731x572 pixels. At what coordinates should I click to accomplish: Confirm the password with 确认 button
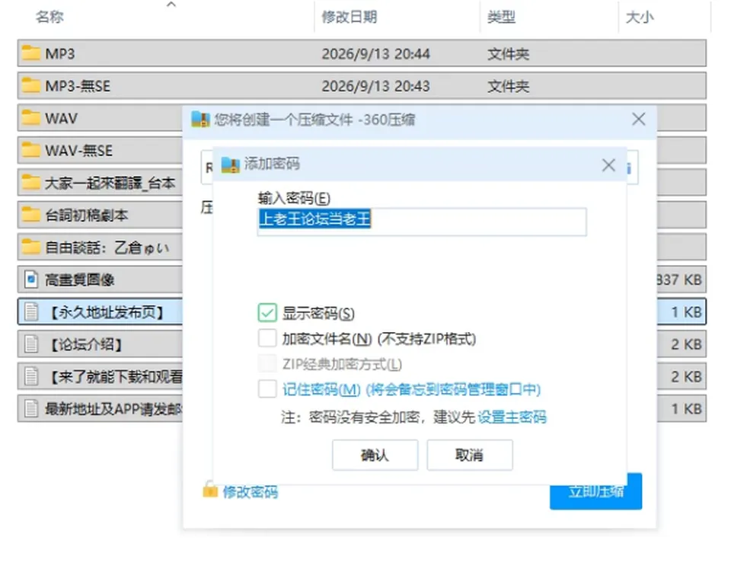[375, 455]
